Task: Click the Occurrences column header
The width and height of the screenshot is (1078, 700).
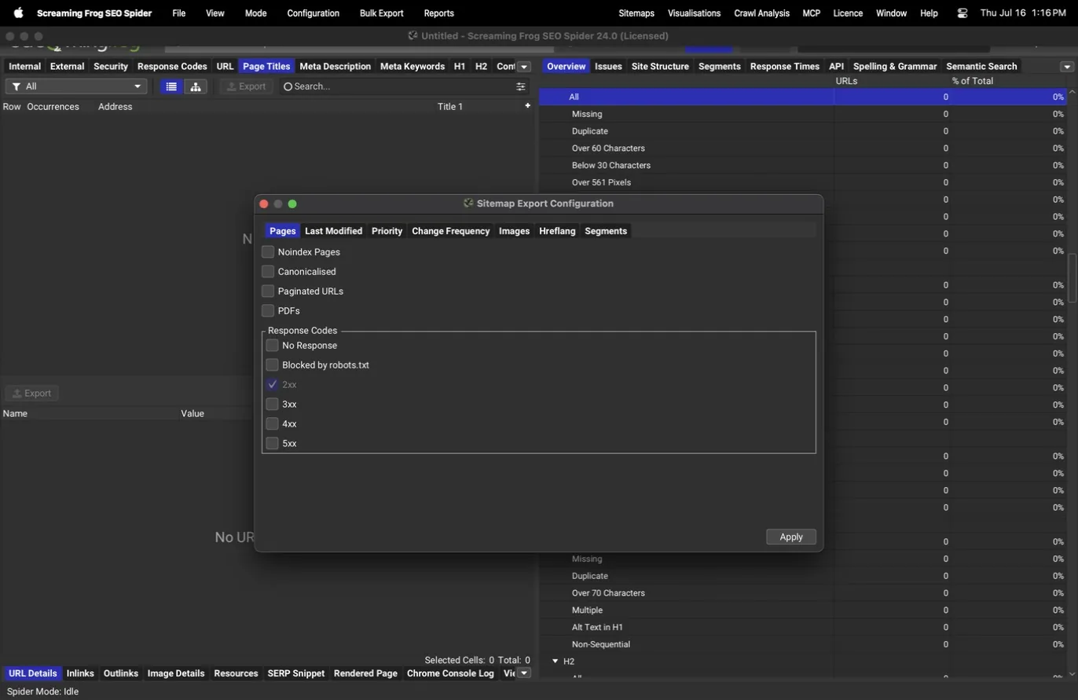Action: 53,107
